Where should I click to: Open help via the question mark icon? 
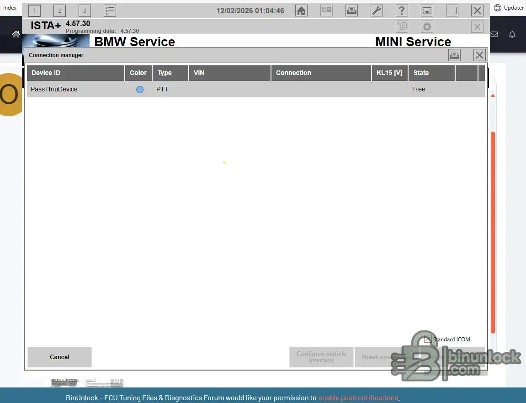click(402, 11)
